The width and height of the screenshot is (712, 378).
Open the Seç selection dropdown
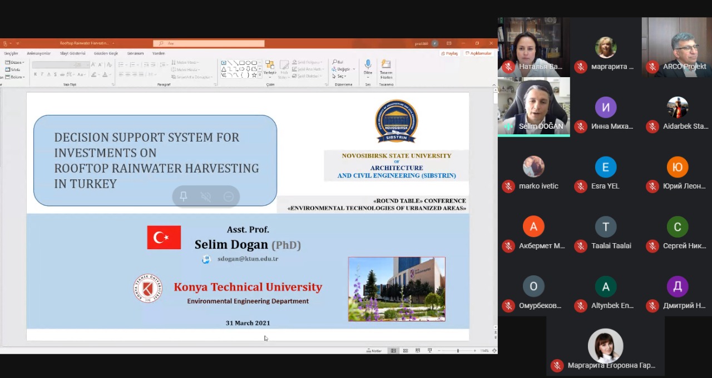[x=341, y=76]
